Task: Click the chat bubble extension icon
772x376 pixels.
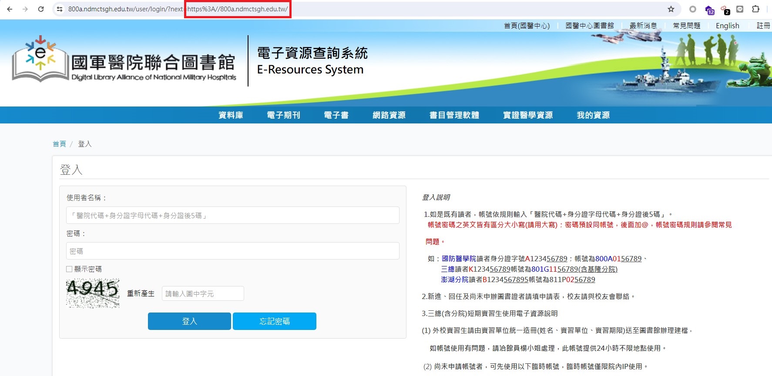Action: click(x=740, y=9)
